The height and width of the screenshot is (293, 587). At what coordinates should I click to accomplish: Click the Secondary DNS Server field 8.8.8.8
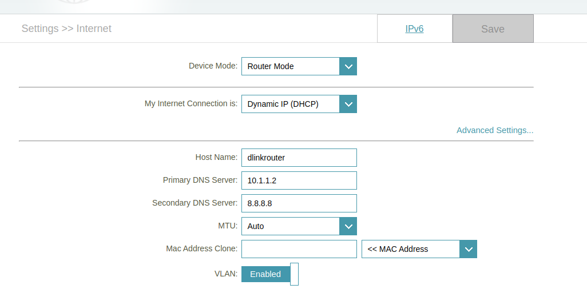click(299, 203)
